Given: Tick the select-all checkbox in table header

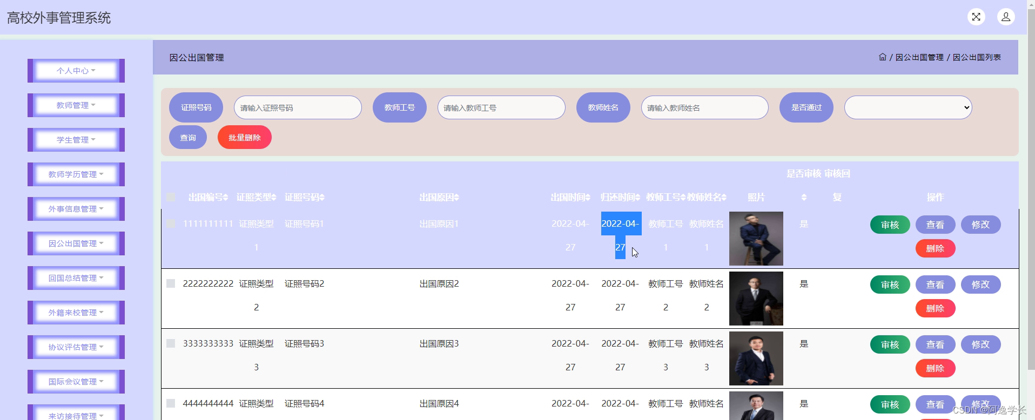Looking at the screenshot, I should coord(171,197).
